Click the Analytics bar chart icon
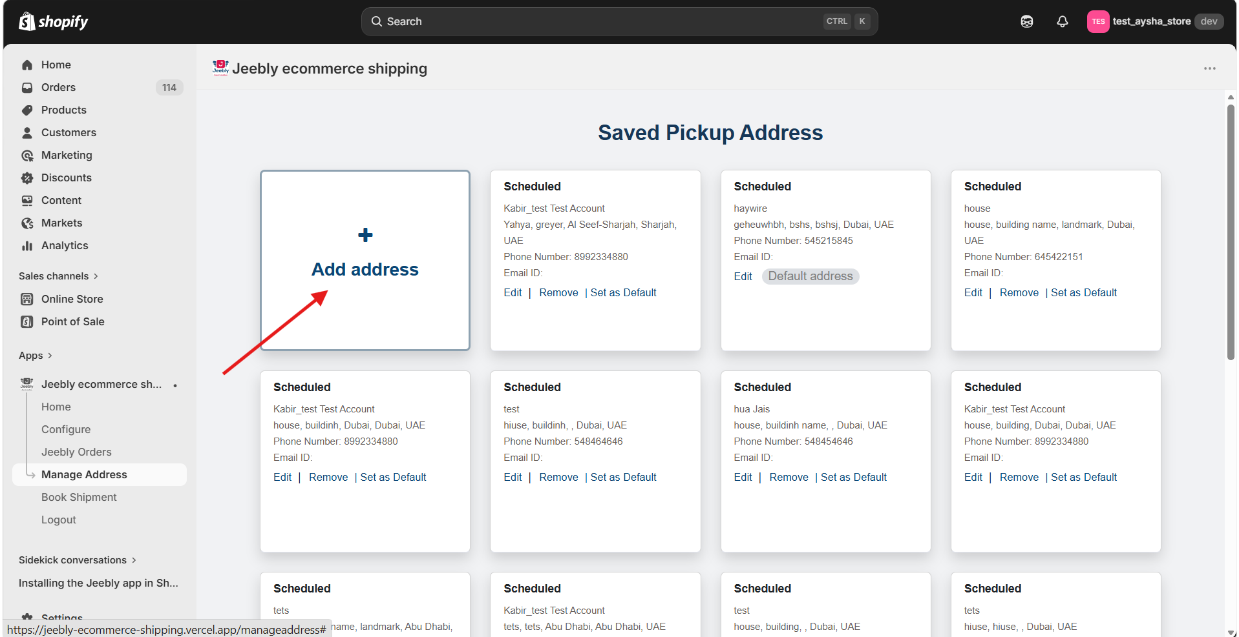Image resolution: width=1239 pixels, height=637 pixels. tap(27, 245)
